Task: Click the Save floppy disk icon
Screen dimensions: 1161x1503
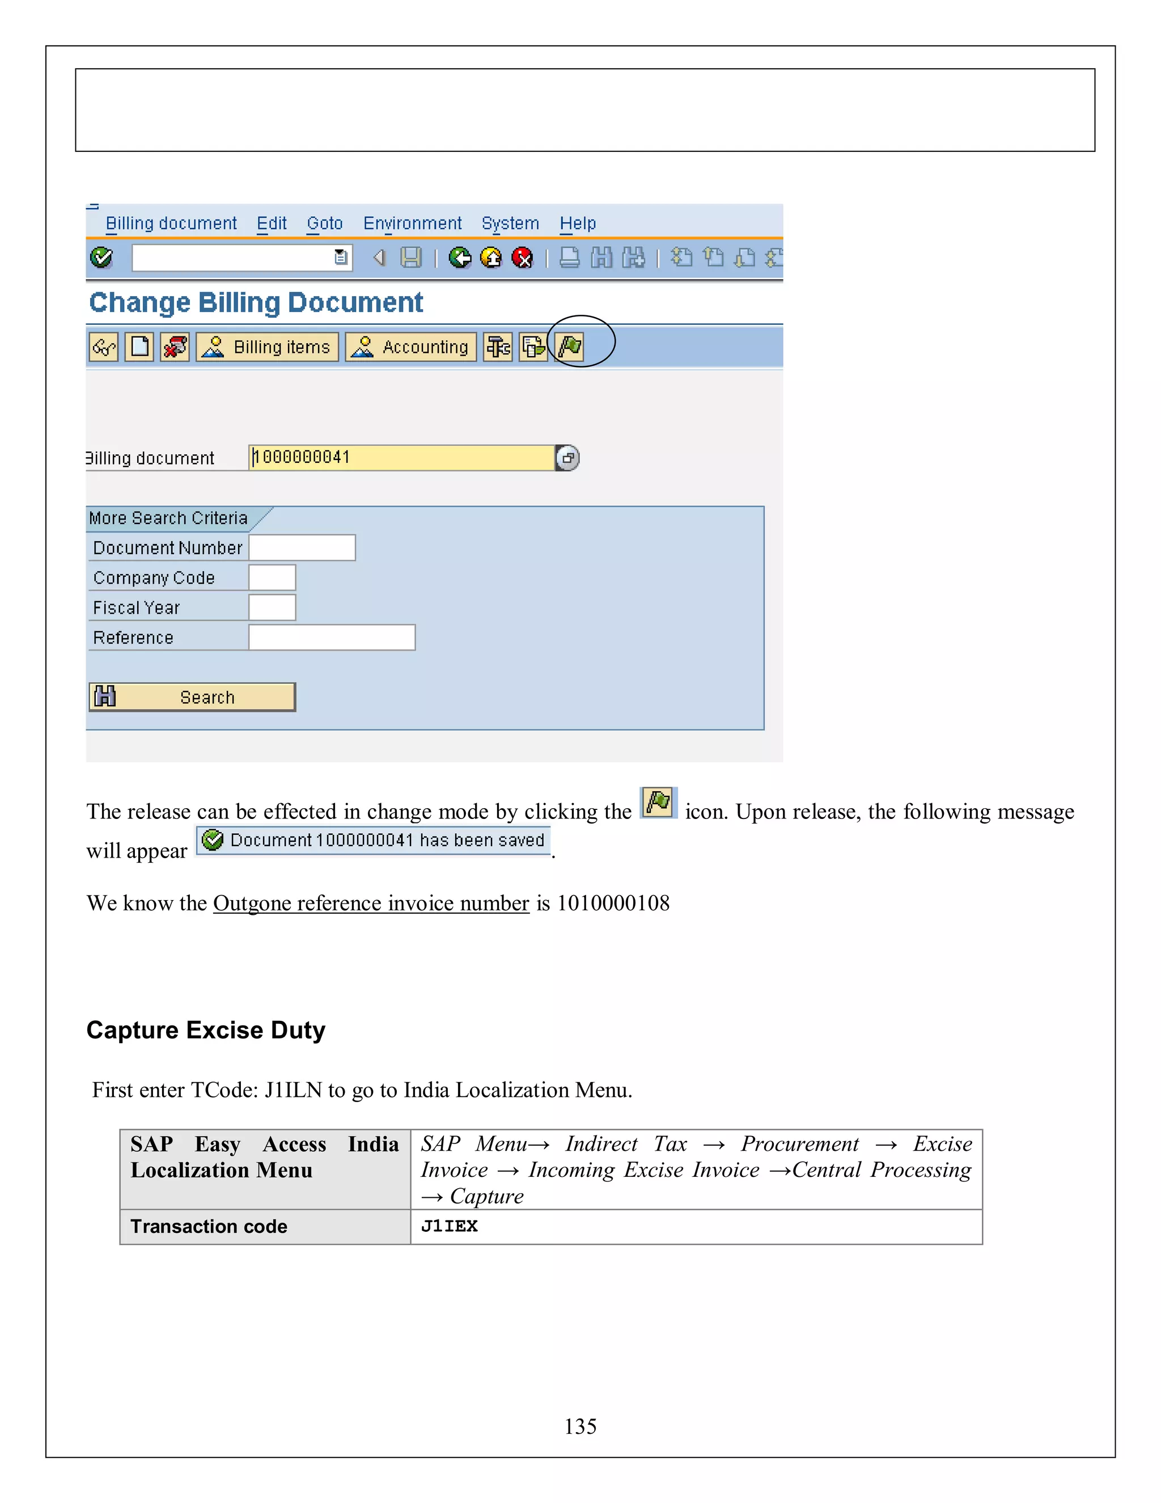Action: point(412,258)
